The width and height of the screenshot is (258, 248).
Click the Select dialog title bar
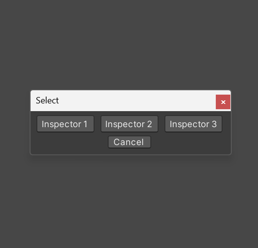pos(123,101)
